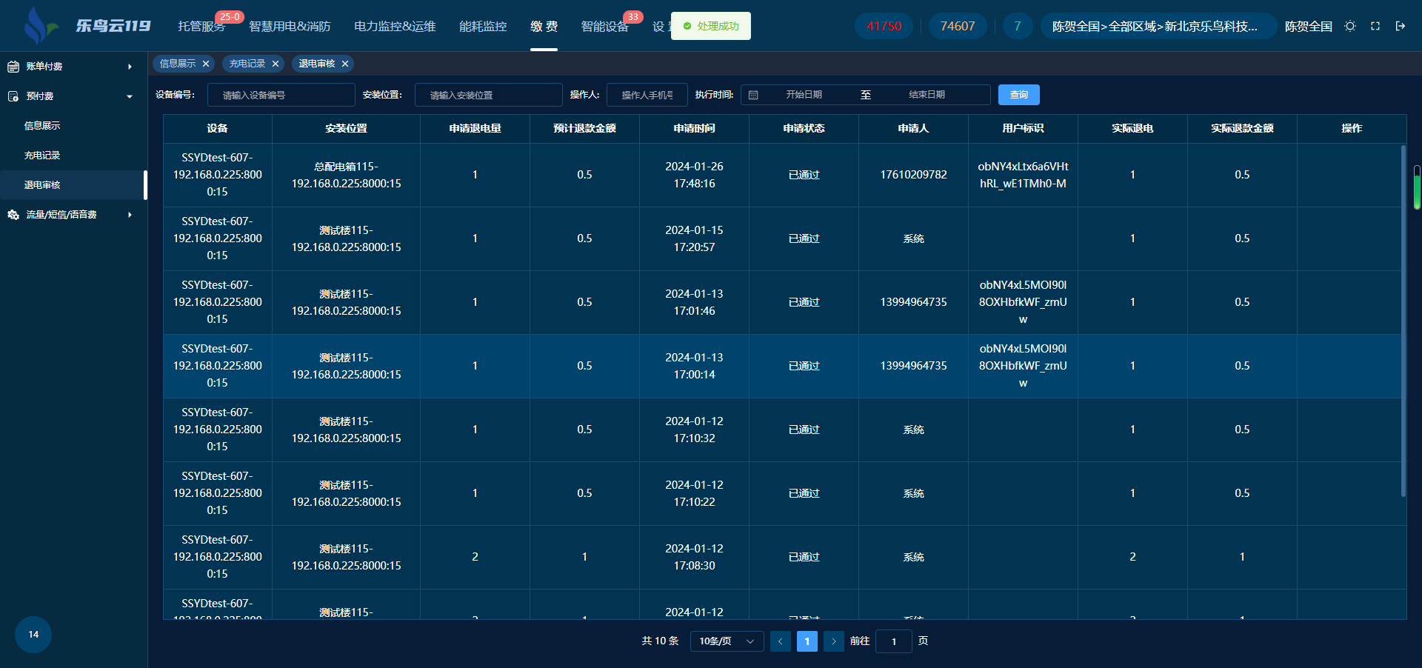Click the 乐鸟云119 logo
The image size is (1422, 668).
click(x=87, y=26)
